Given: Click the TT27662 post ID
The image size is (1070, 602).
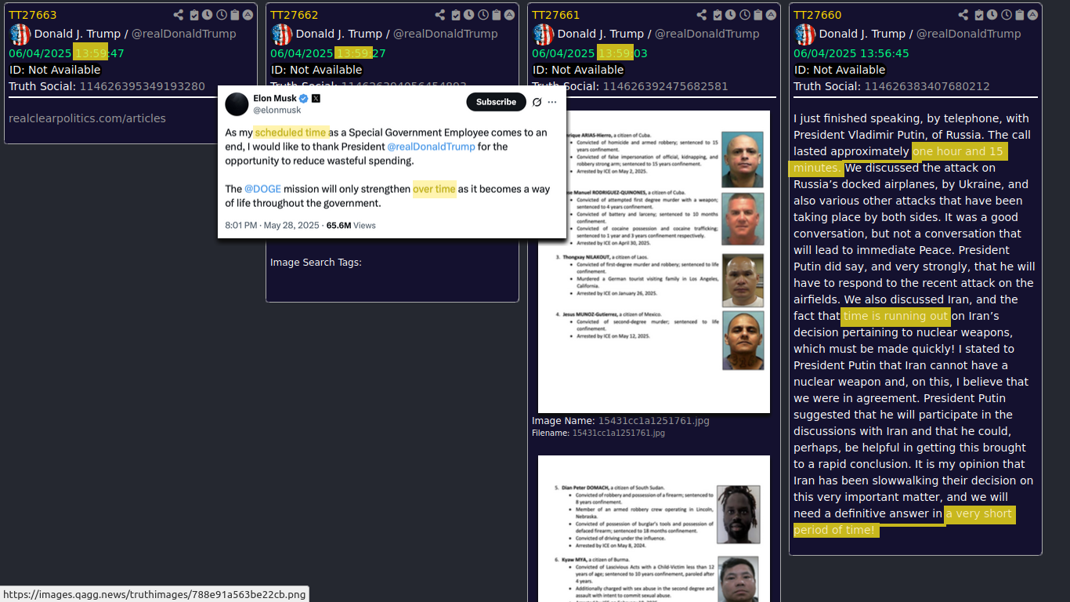Looking at the screenshot, I should point(295,15).
